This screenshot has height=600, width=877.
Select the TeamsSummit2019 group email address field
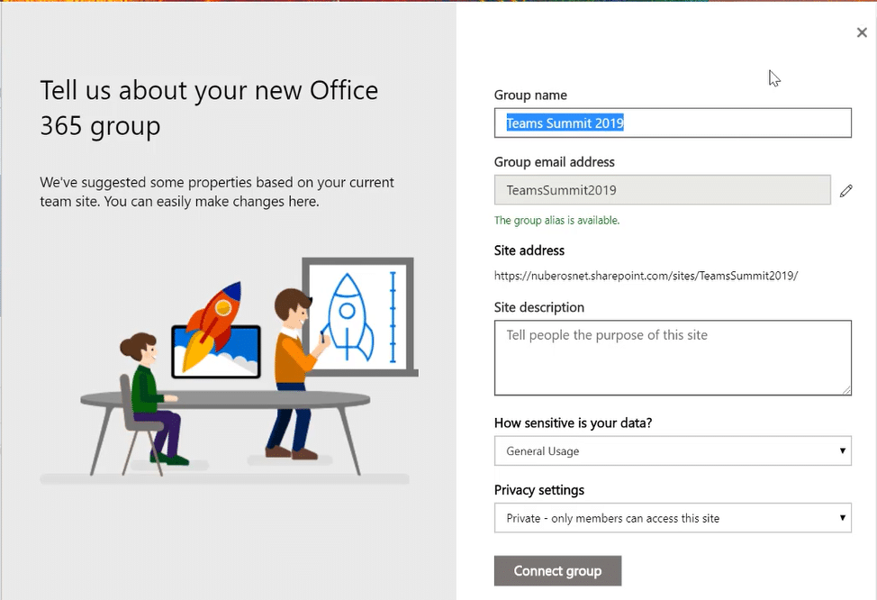[662, 190]
